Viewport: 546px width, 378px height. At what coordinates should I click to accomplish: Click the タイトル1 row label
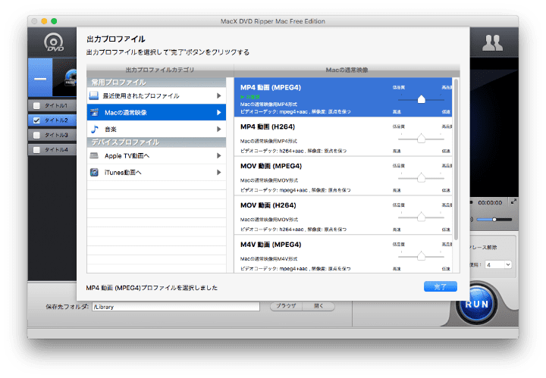55,105
